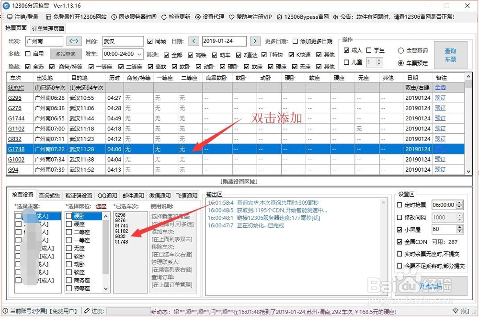Click the date field 2019-01-24
Image resolution: width=479 pixels, height=317 pixels.
[x=224, y=41]
